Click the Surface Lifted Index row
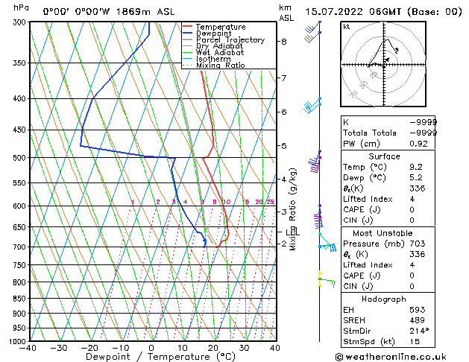Viewport: 469px width, 362px height. pos(388,199)
